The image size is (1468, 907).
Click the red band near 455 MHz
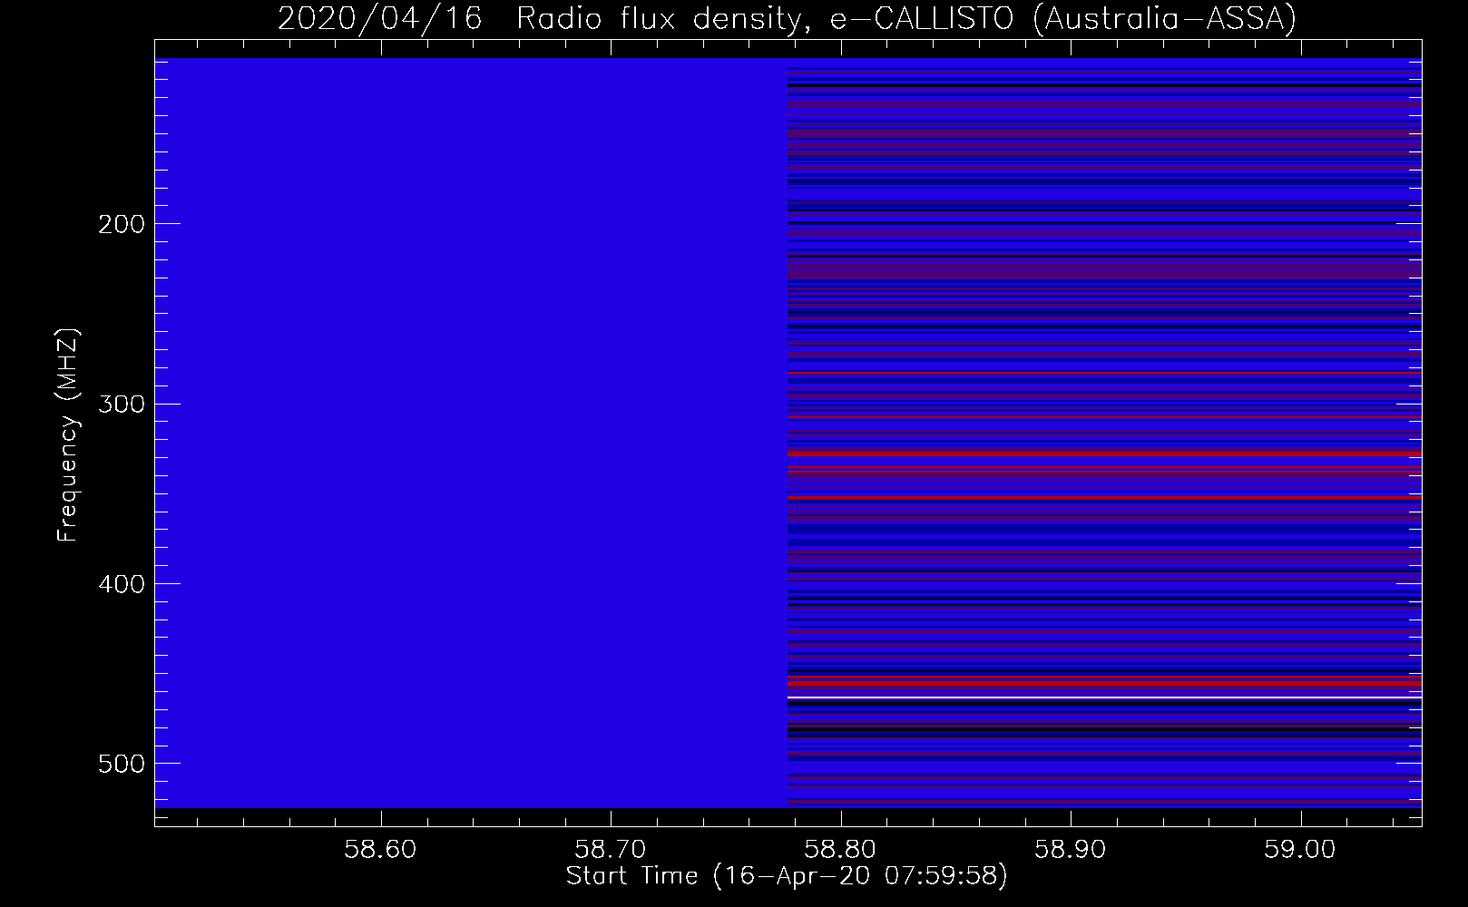pos(1104,681)
